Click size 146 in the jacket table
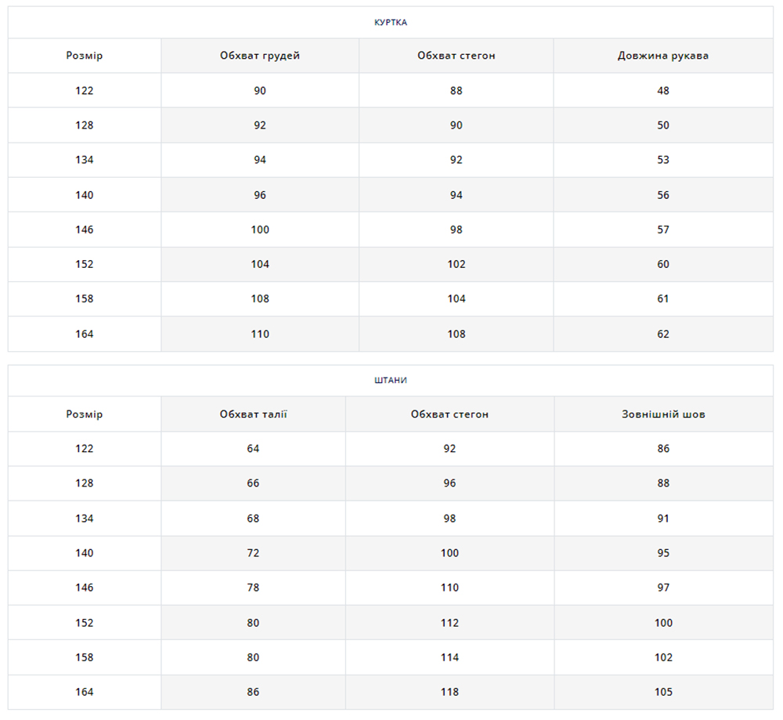 click(85, 230)
